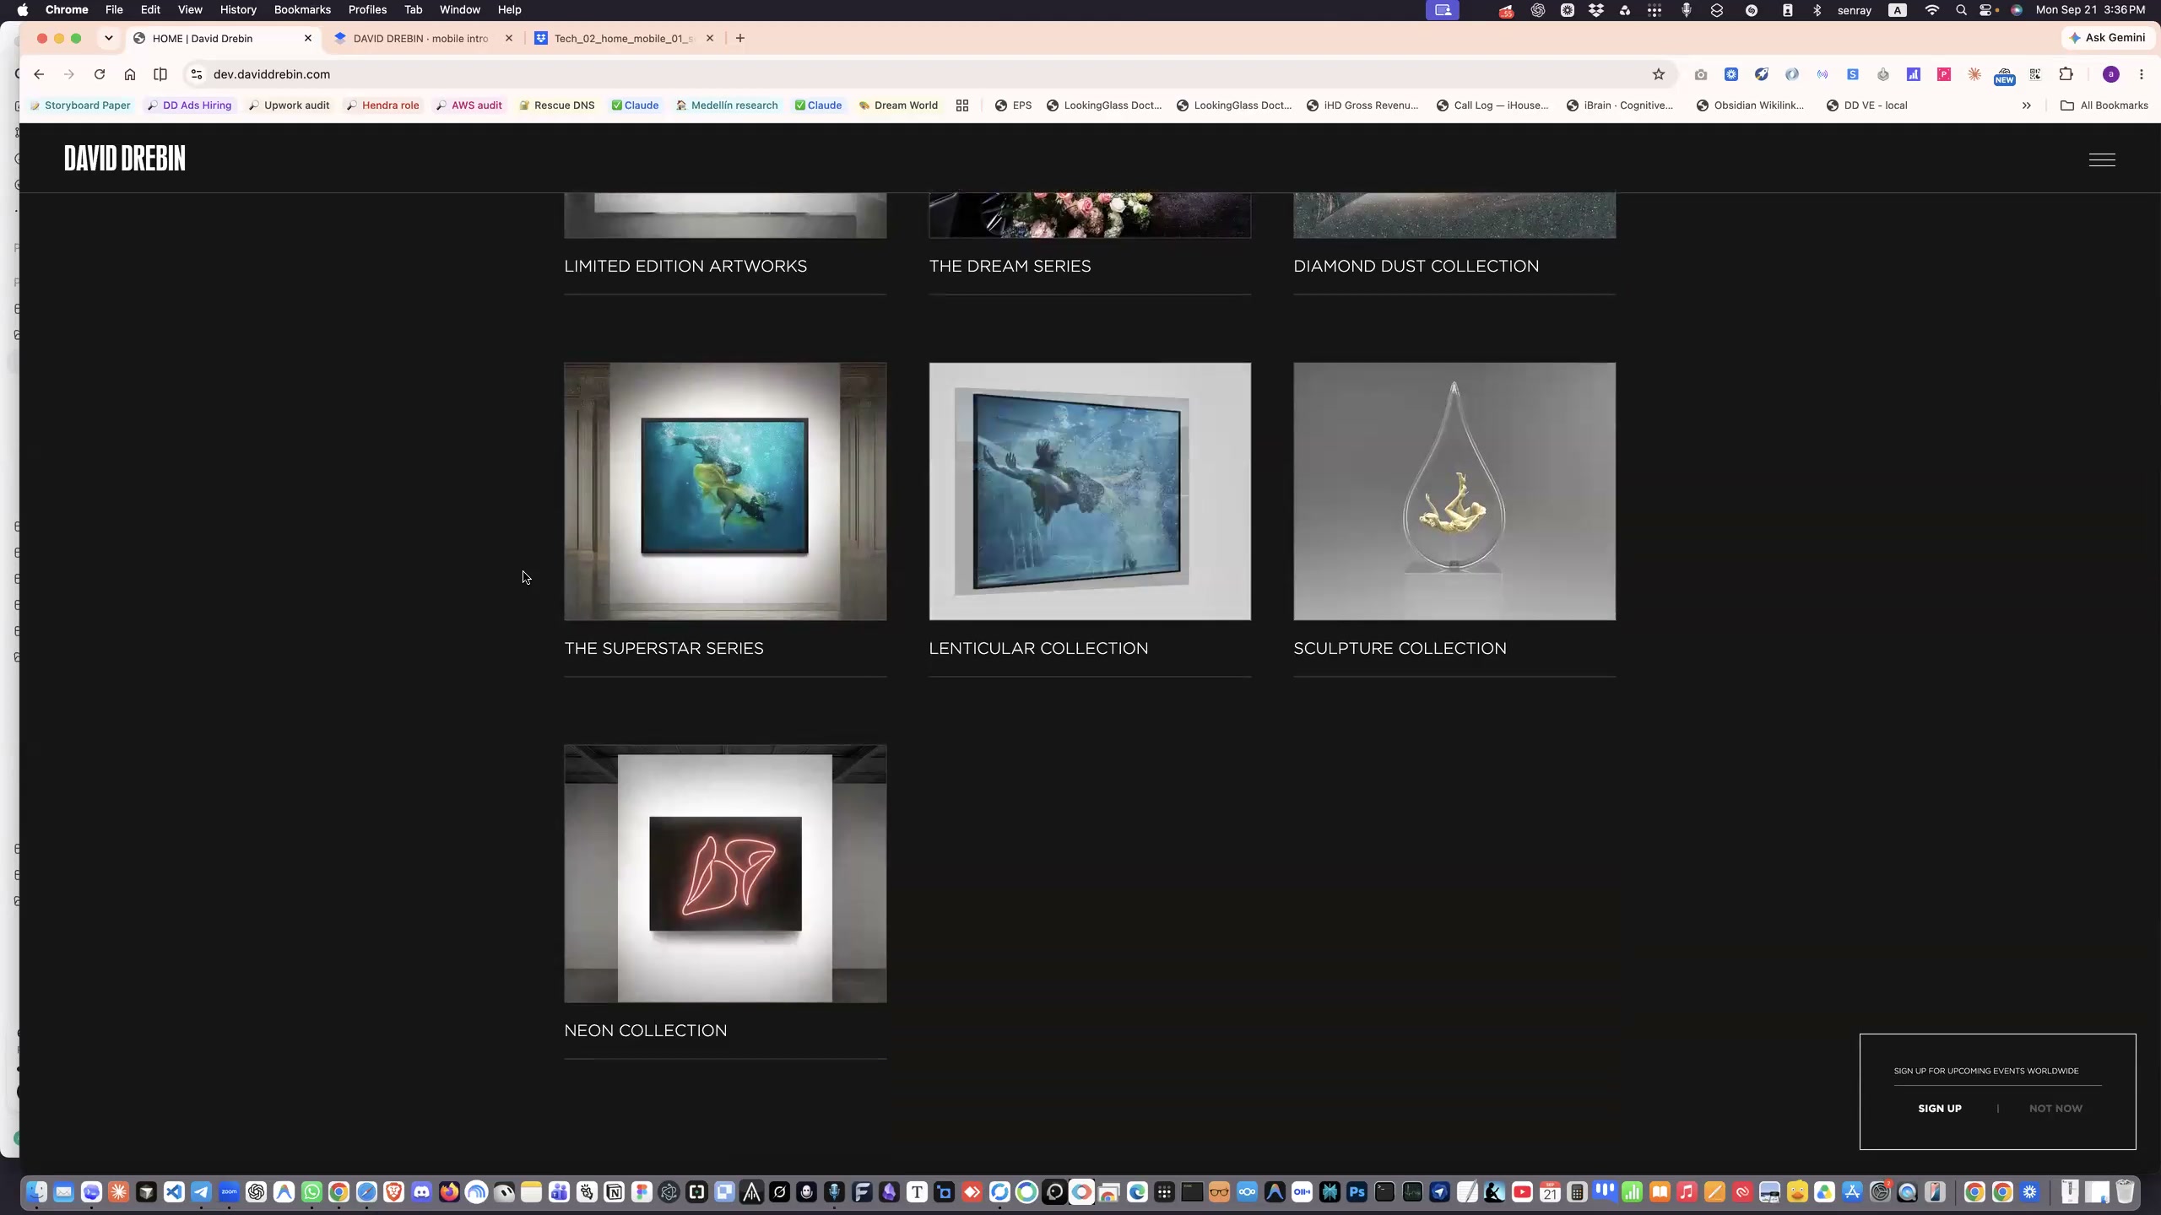Open the Bookmarks menu in the menu bar
Image resolution: width=2161 pixels, height=1215 pixels.
point(302,10)
